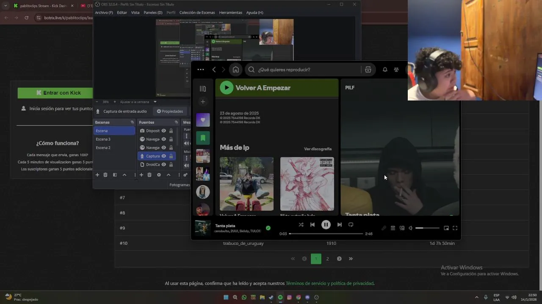Toggle visibility of Captura source in OBS
The image size is (542, 304).
pyautogui.click(x=164, y=156)
